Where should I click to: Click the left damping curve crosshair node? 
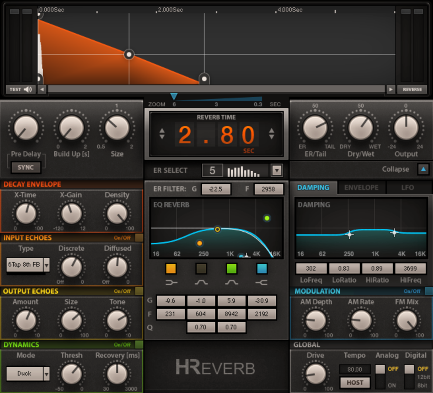(x=350, y=235)
